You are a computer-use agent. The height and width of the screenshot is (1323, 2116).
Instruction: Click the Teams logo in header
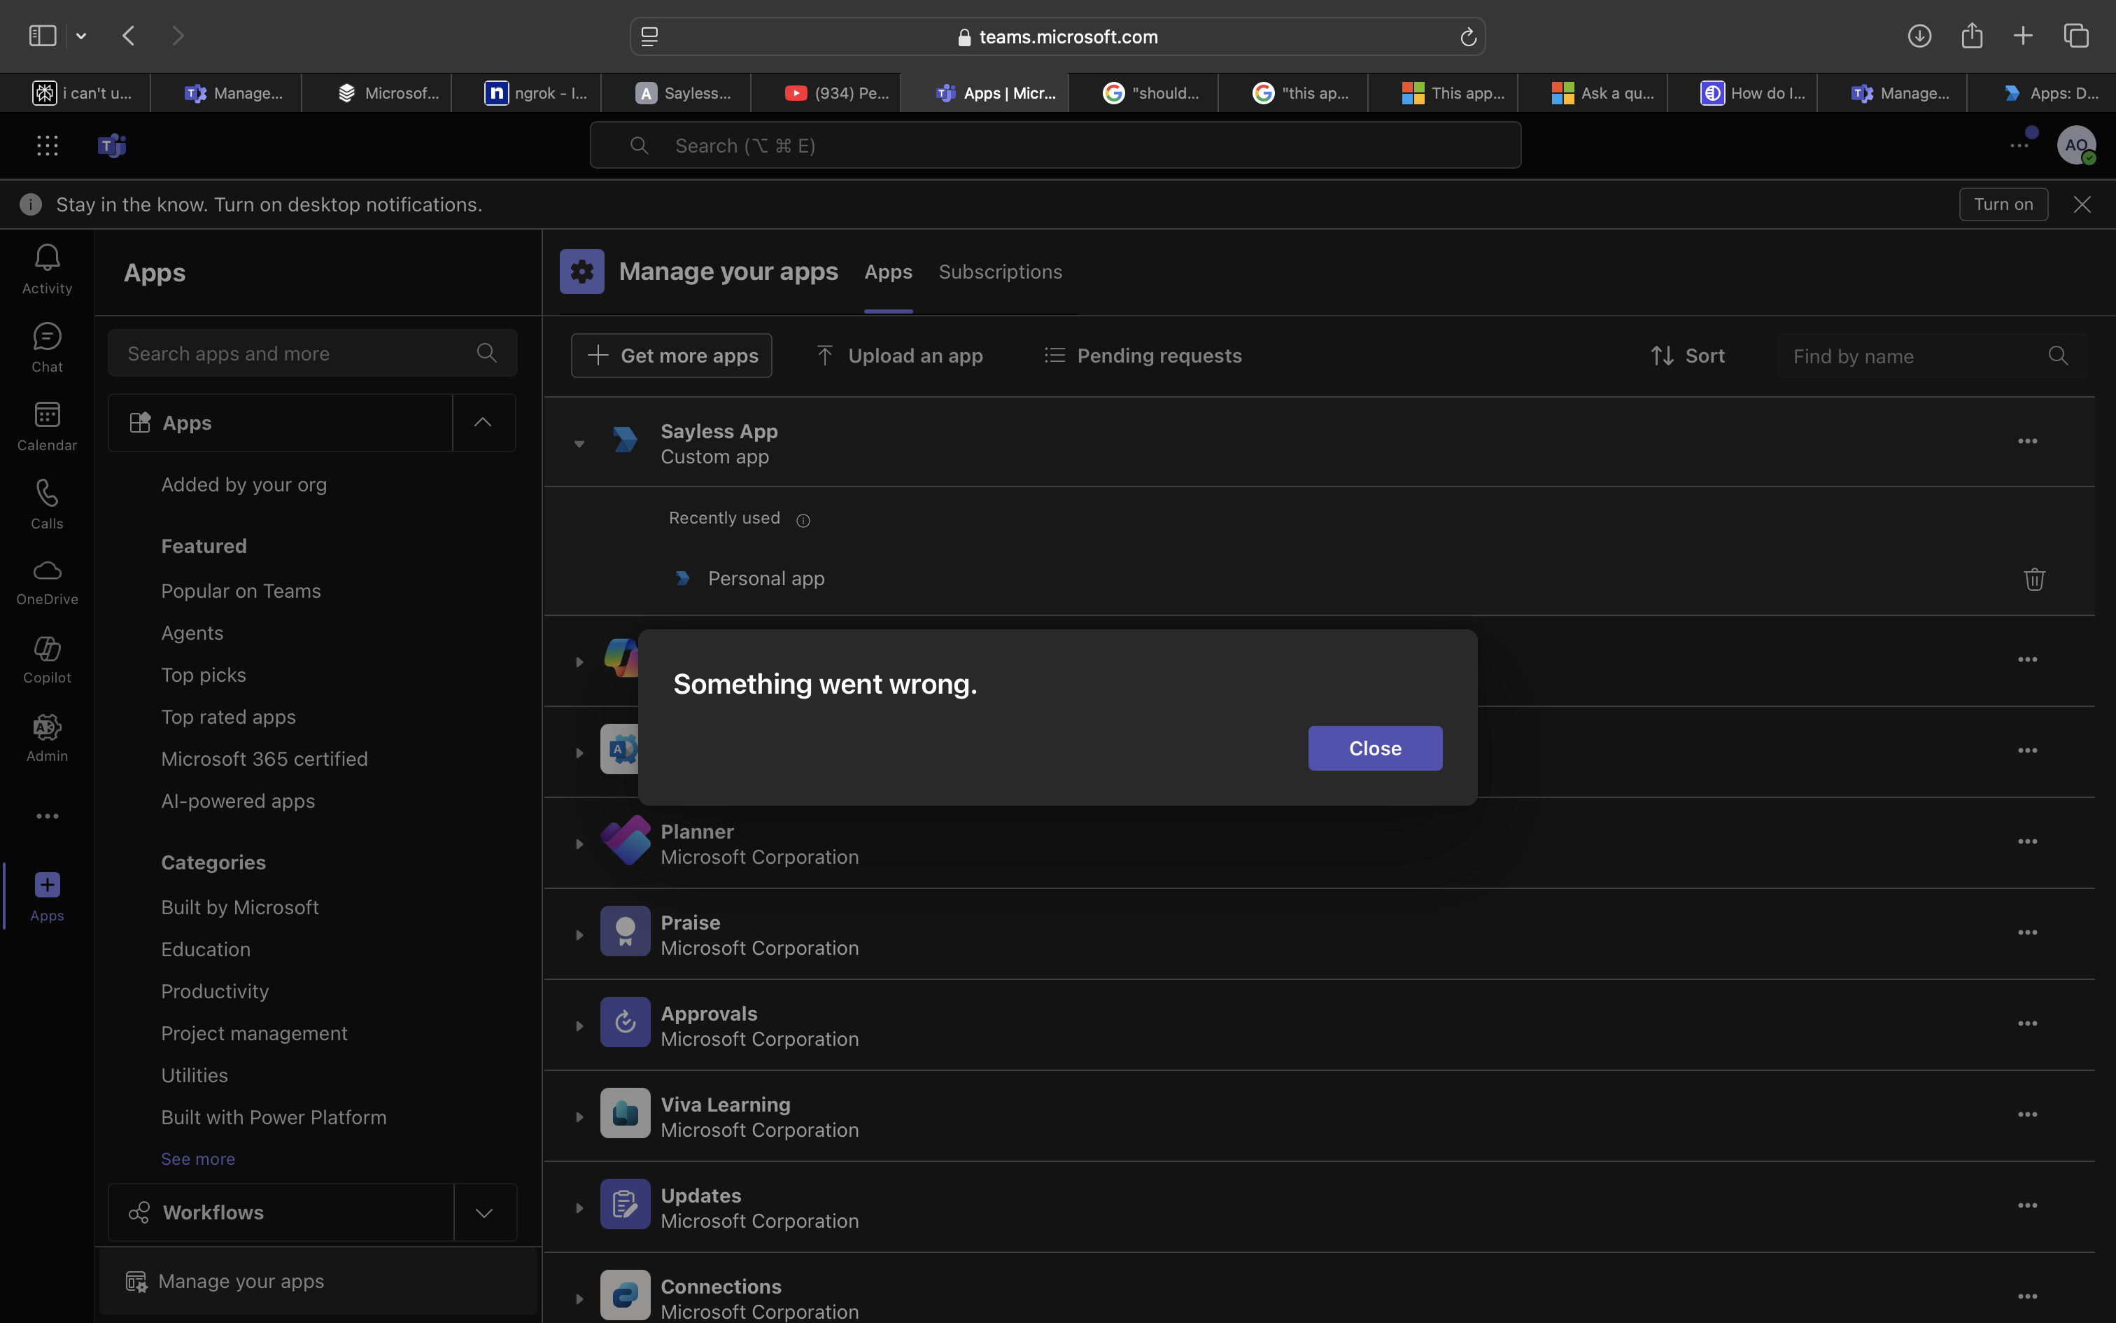[112, 146]
